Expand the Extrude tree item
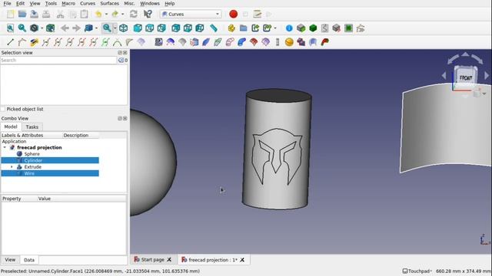This screenshot has width=492, height=276. [12, 167]
